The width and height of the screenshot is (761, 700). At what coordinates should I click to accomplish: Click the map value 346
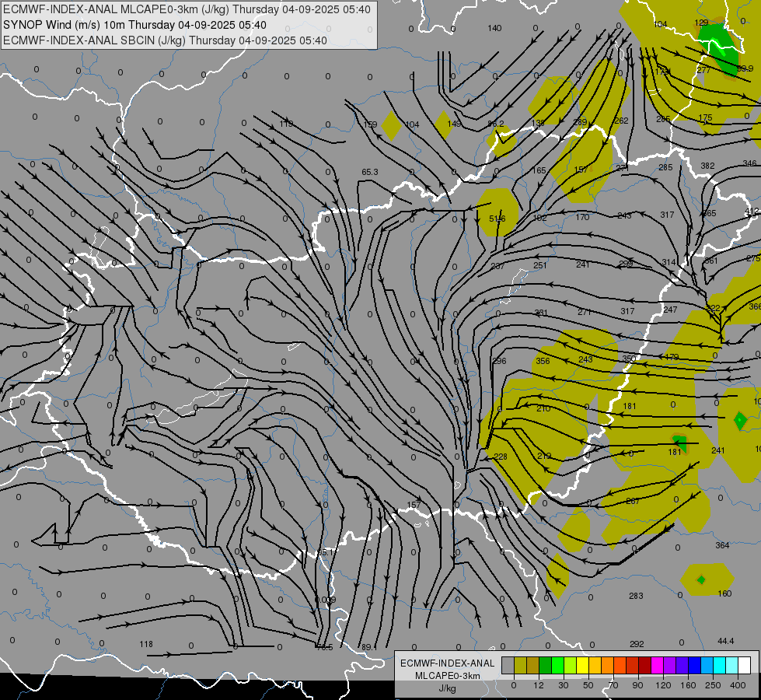[749, 163]
